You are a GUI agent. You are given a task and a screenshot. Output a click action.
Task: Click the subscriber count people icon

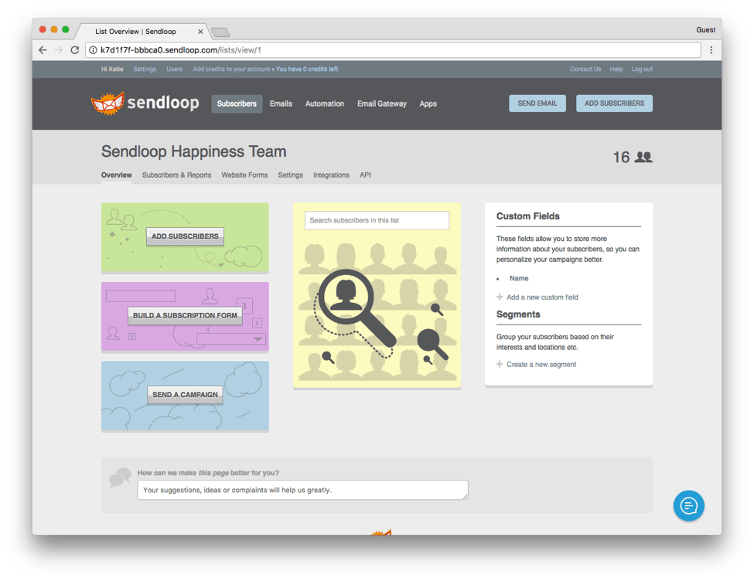click(643, 158)
